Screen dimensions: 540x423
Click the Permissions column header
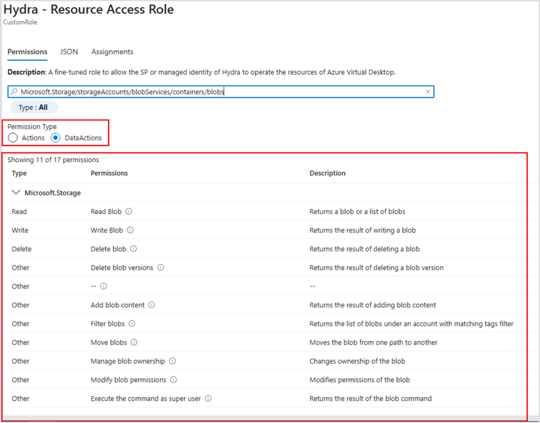pyautogui.click(x=109, y=173)
